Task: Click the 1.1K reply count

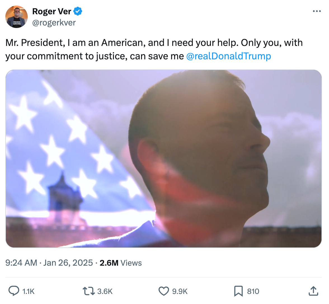Action: click(x=28, y=291)
